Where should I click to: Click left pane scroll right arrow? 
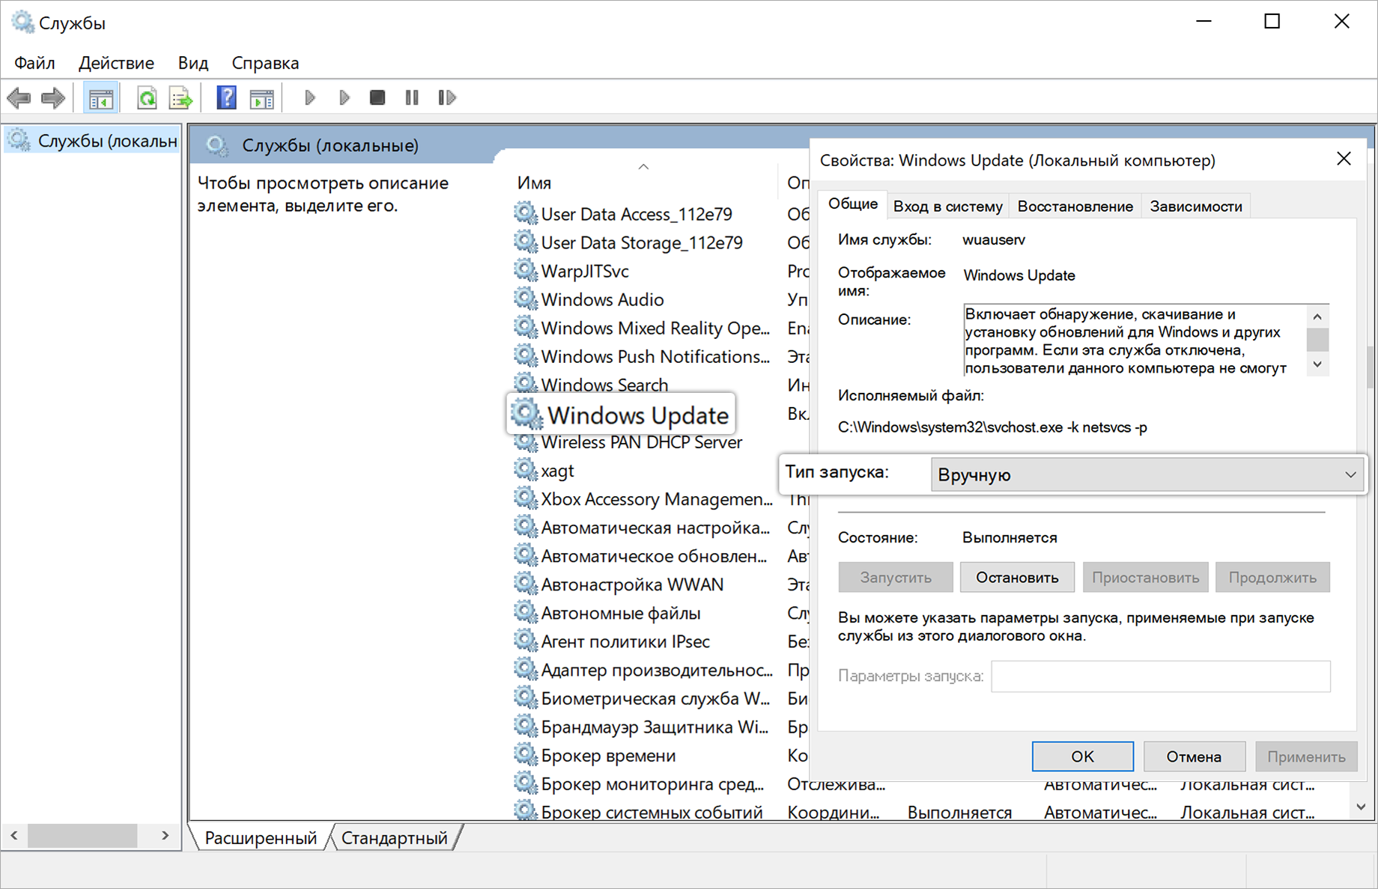(166, 835)
